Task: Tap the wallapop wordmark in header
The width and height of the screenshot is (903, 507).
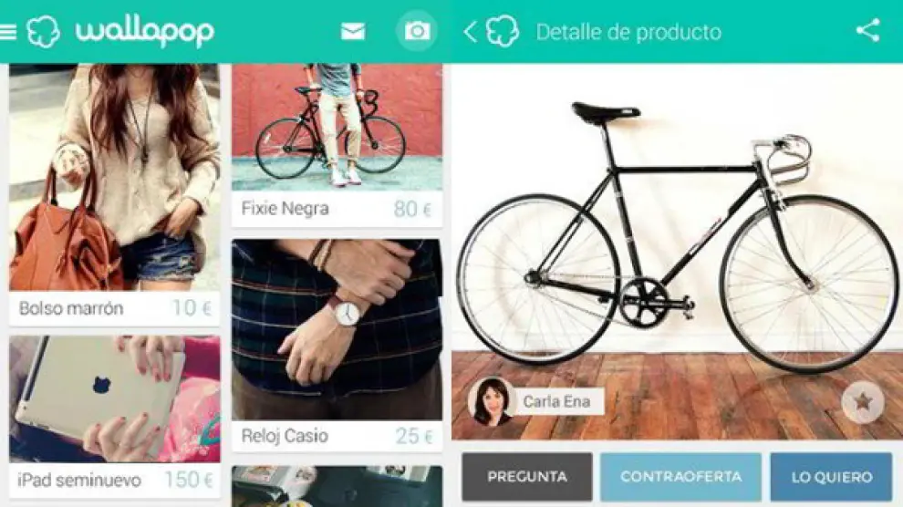Action: (x=144, y=32)
